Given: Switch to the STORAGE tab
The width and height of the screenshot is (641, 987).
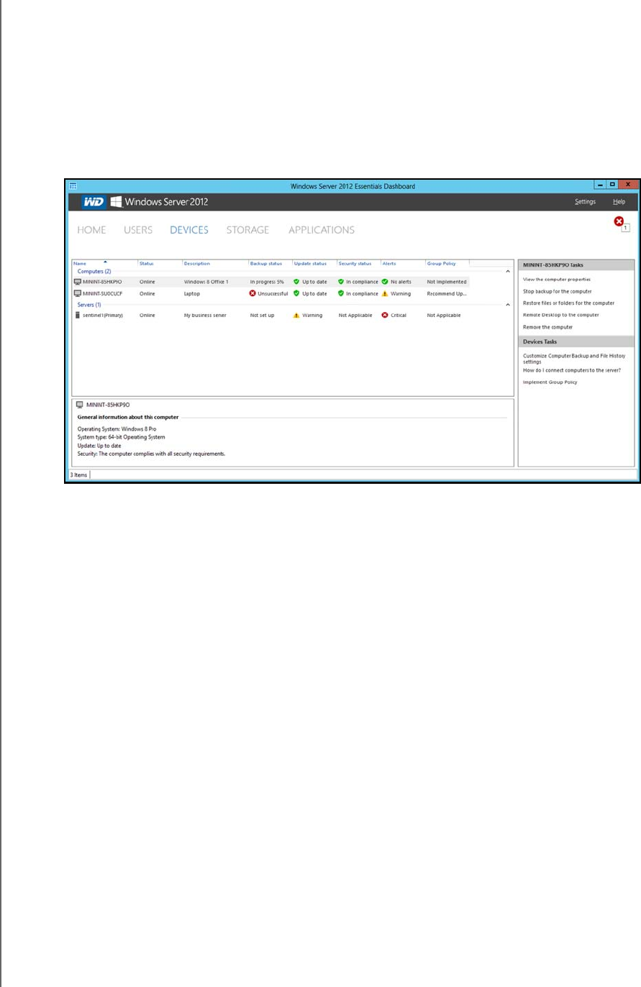Looking at the screenshot, I should click(247, 230).
